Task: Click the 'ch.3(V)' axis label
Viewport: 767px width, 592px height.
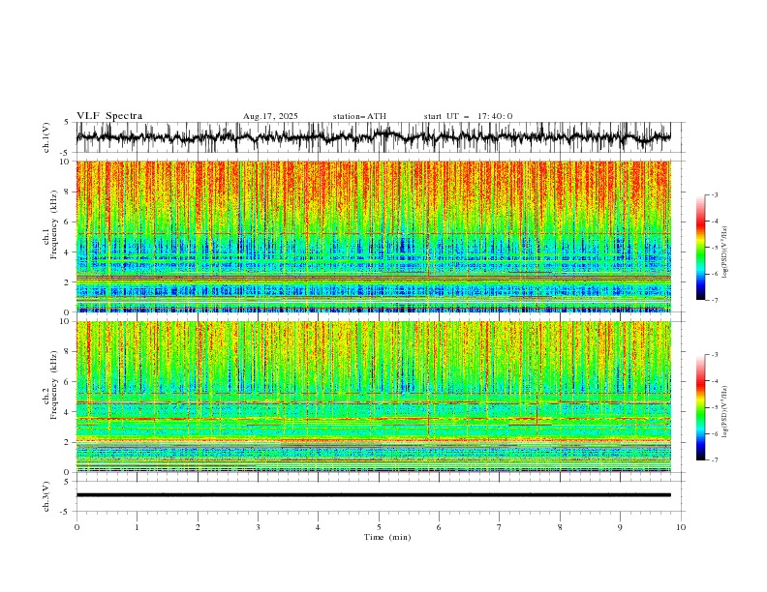Action: pos(46,496)
